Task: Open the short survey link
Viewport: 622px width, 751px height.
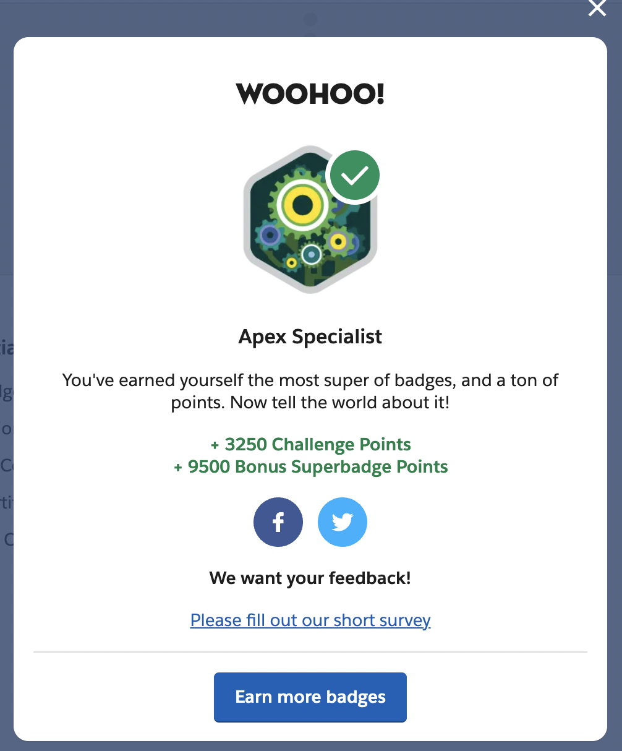Action: click(310, 620)
